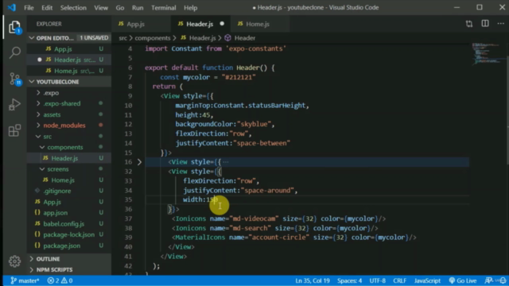509x286 pixels.
Task: Change indentation via Spaces: 4
Action: point(349,280)
